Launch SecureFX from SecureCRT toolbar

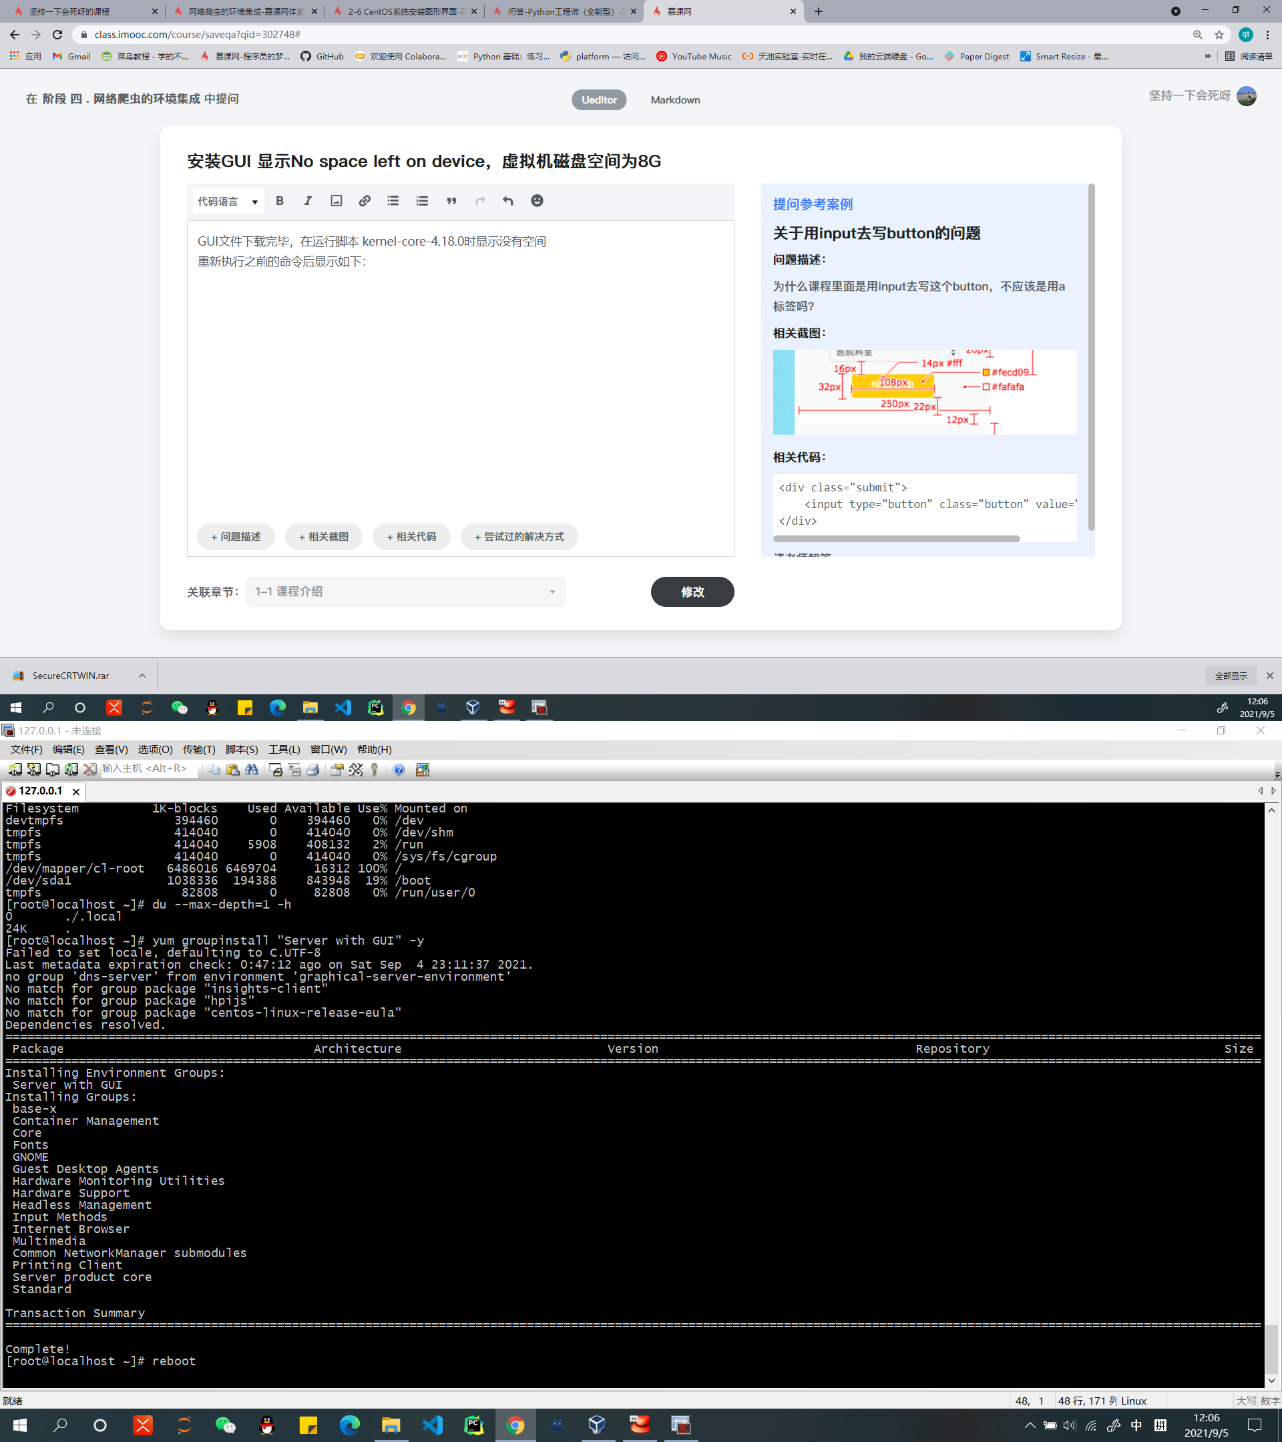pos(423,770)
